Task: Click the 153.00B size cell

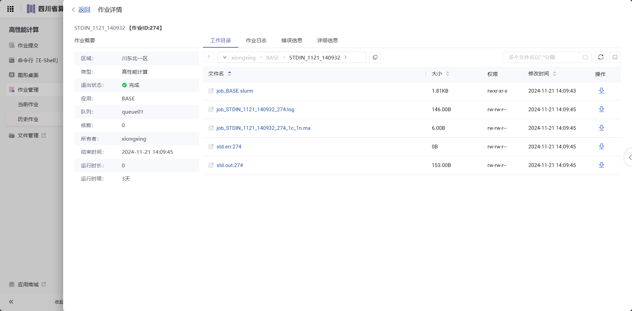Action: coord(441,165)
